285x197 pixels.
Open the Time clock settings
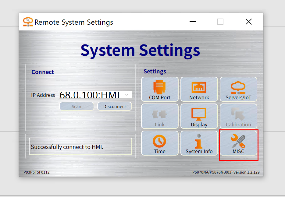[x=160, y=143]
